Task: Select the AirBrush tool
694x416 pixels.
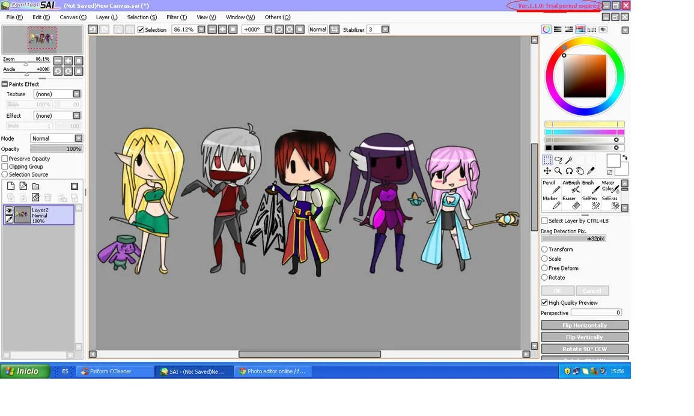Action: point(570,187)
